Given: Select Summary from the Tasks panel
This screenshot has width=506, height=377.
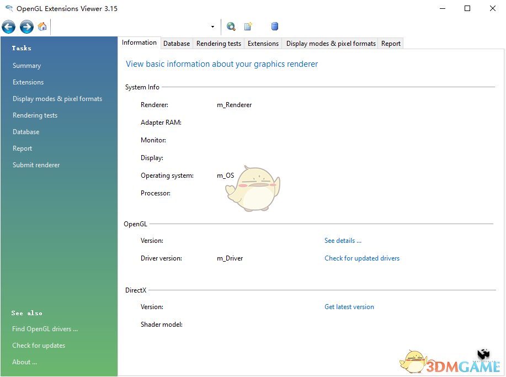Looking at the screenshot, I should click(26, 65).
